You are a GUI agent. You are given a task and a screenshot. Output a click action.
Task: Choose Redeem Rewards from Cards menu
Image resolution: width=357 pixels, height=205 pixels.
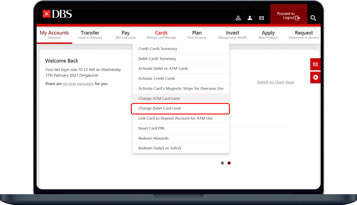(x=153, y=138)
